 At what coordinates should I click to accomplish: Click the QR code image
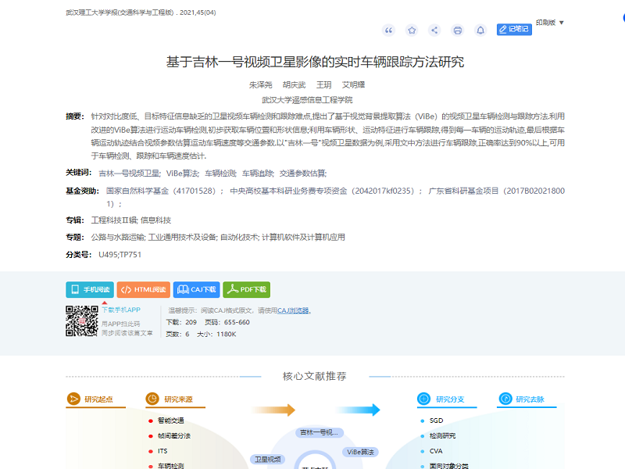point(81,321)
